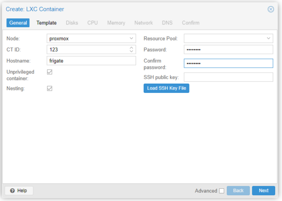Enable the Advanced checkbox
Viewport: 282px width, 201px height.
coord(221,191)
